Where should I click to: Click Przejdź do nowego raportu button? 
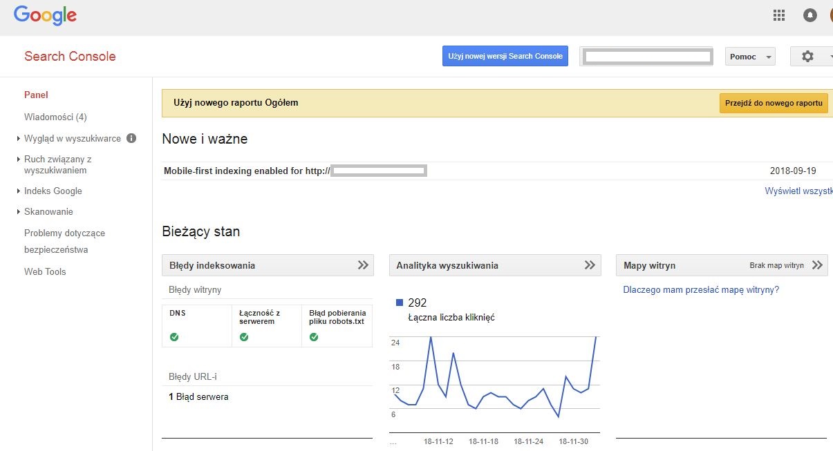click(x=774, y=103)
